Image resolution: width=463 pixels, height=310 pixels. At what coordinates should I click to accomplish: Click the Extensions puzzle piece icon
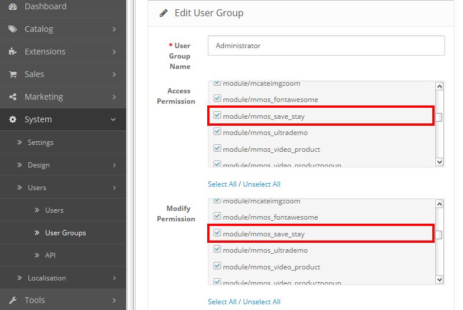(13, 52)
